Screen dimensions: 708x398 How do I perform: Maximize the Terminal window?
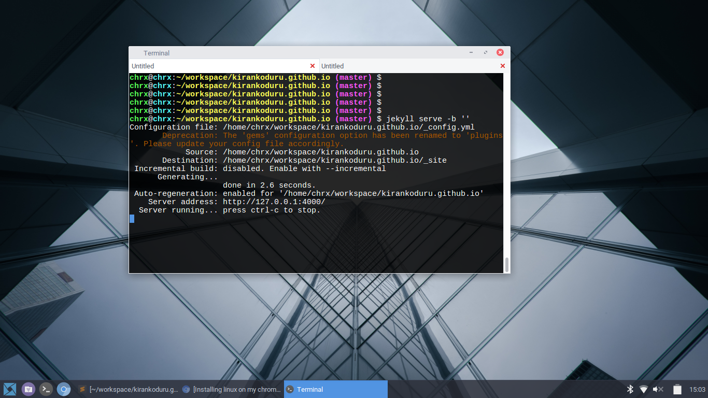486,52
